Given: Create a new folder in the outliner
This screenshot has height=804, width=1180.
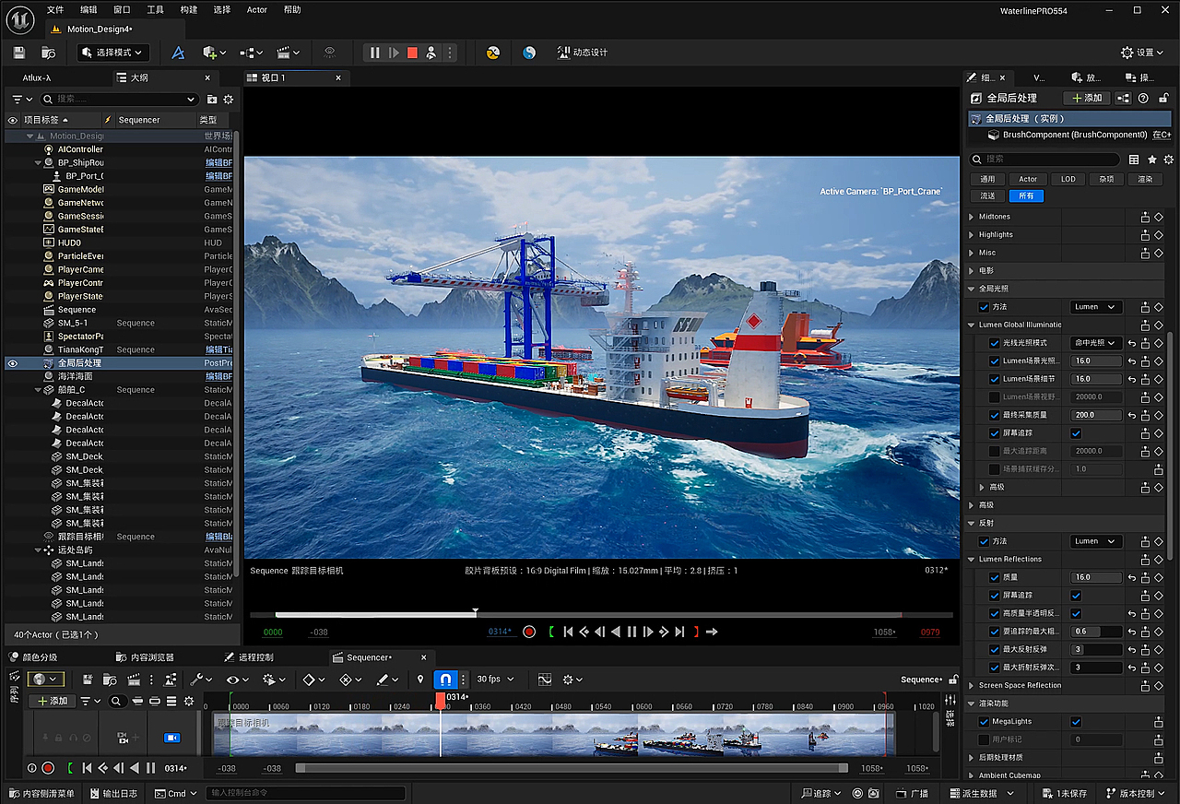Looking at the screenshot, I should 212,99.
